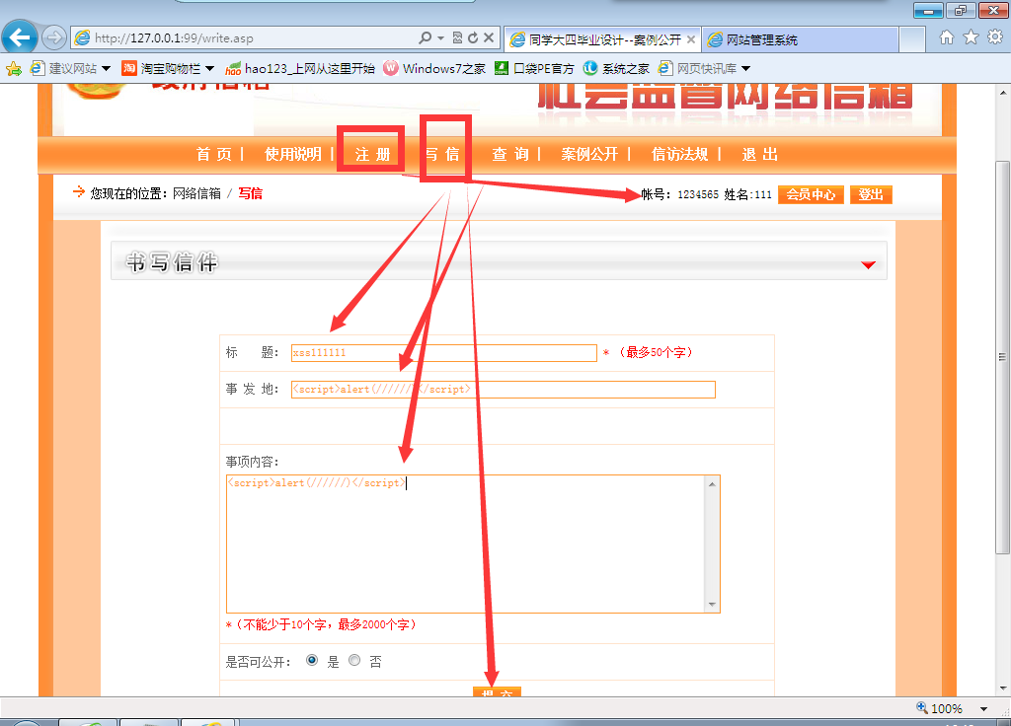Image resolution: width=1011 pixels, height=726 pixels.
Task: Click the 写信 breadcrumb link
Action: 250,193
